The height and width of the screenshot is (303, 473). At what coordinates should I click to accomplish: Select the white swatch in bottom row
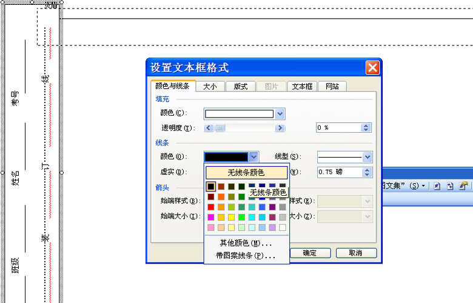point(283,227)
